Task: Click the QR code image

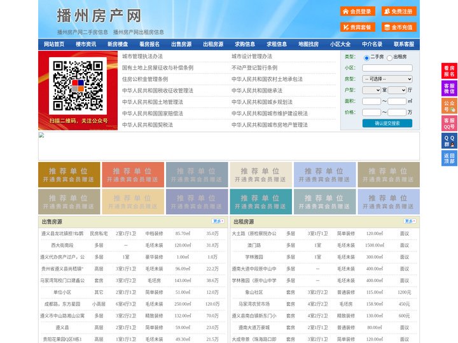Action: (x=78, y=86)
